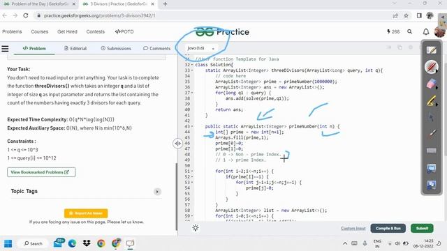The width and height of the screenshot is (447, 251).
Task: Click the editor split pane resize handle
Action: (x=177, y=143)
